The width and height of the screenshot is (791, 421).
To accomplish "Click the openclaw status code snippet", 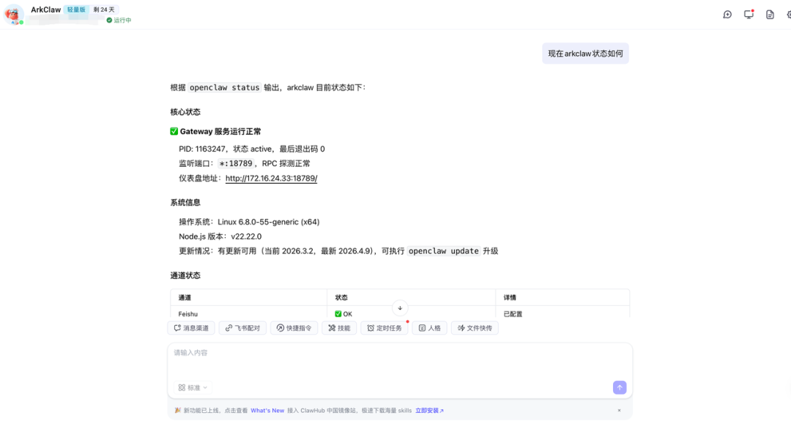I will point(225,87).
